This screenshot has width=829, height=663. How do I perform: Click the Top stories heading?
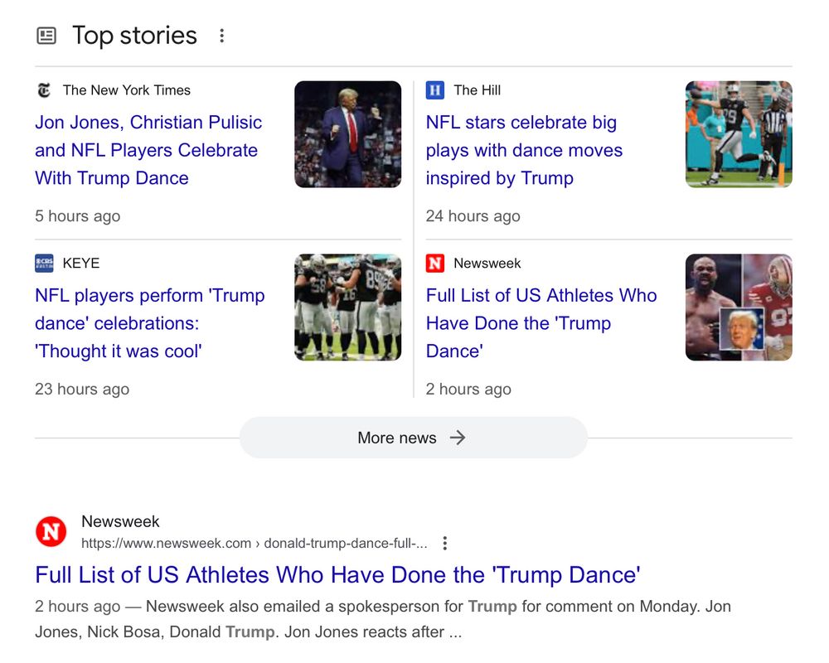coord(134,36)
